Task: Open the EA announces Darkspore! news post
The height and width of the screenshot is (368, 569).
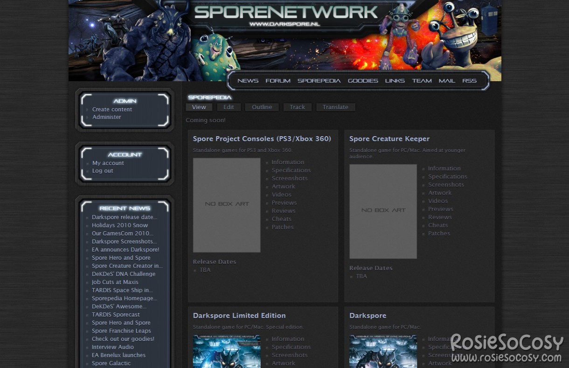Action: [125, 250]
